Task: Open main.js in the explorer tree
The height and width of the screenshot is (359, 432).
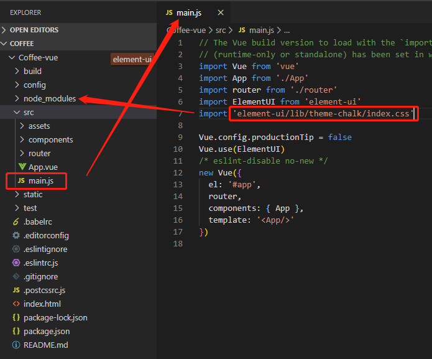Action: [x=41, y=181]
